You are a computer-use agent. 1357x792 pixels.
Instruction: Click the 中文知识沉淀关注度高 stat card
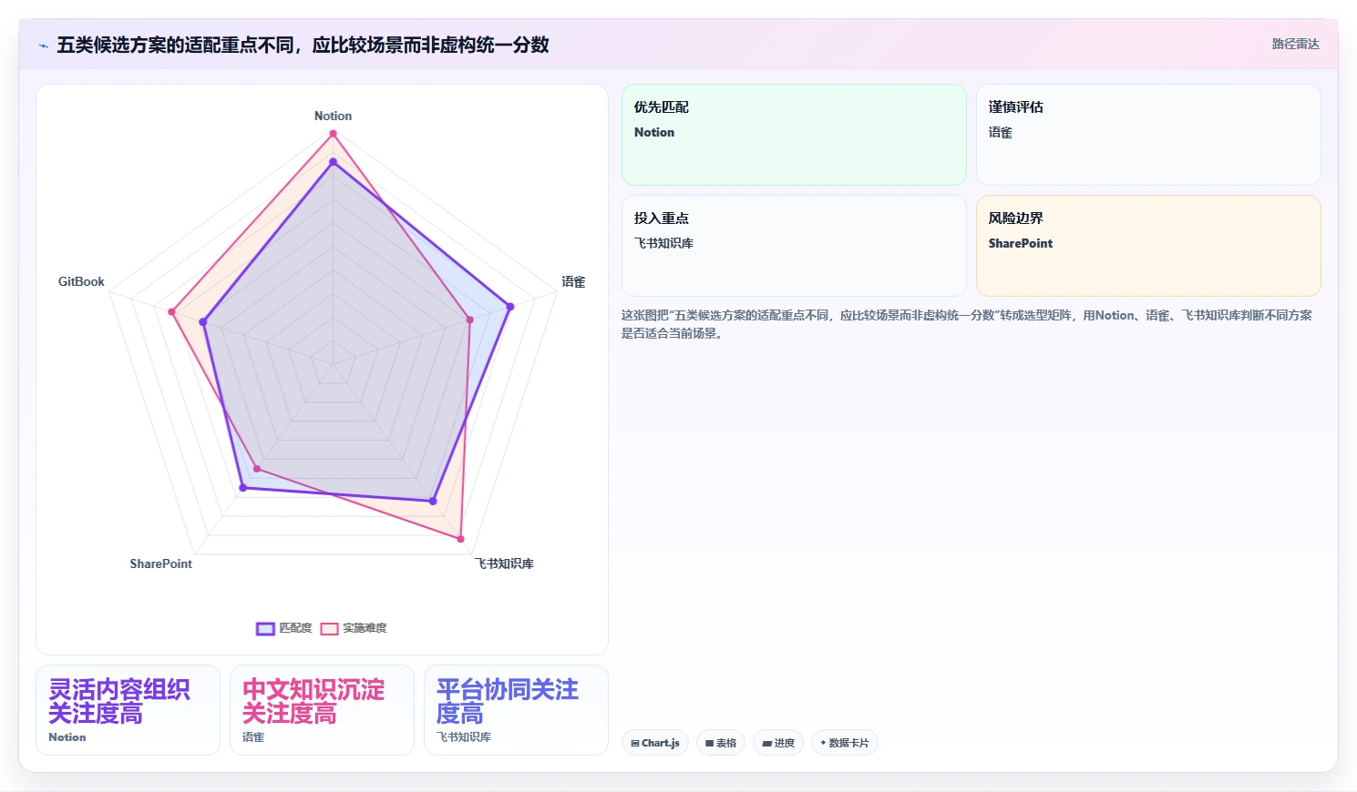click(x=322, y=710)
